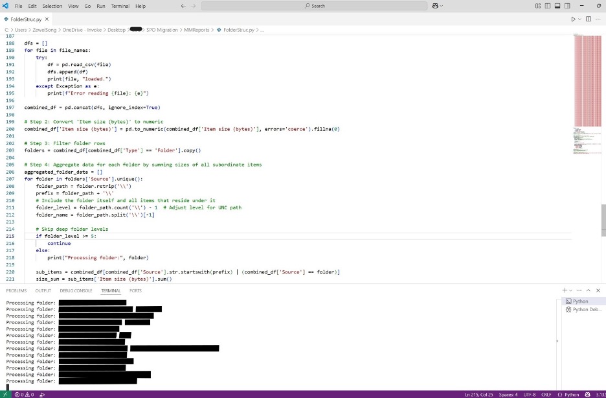Screen dimensions: 606x398
Task: Change indentation via Spaces: 4
Action: coord(508,395)
